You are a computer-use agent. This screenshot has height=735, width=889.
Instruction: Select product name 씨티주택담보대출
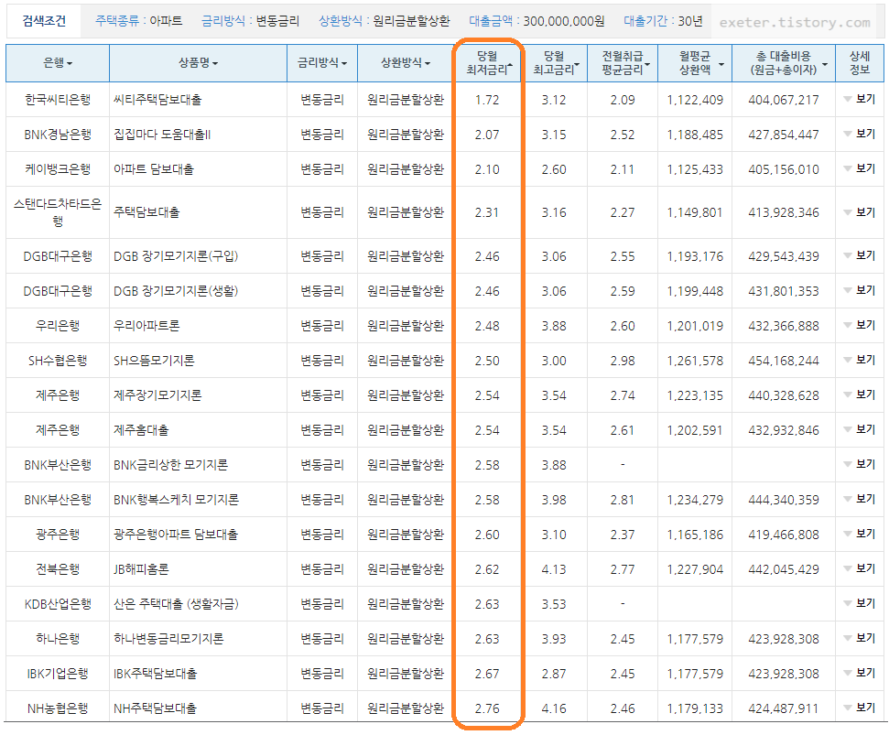(157, 100)
